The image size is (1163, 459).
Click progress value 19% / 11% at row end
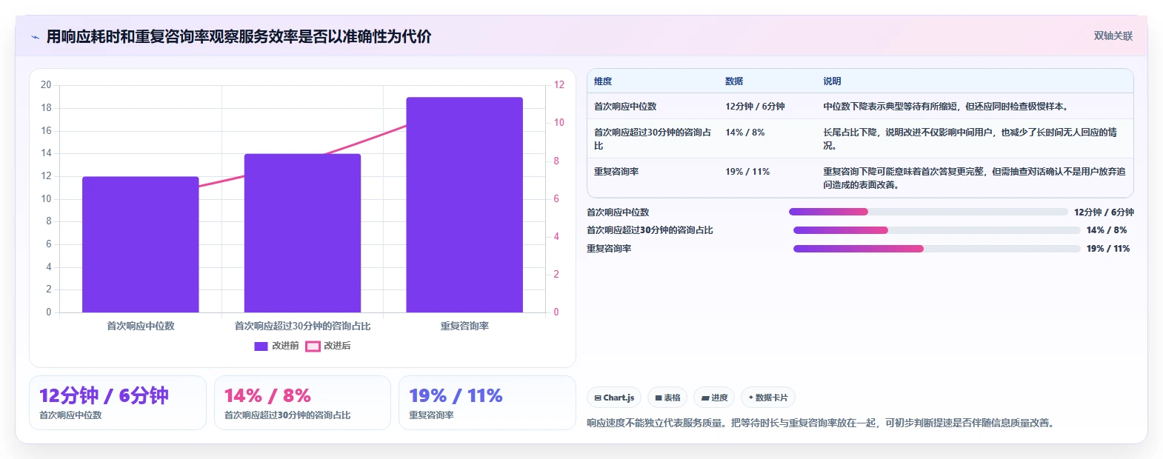1108,249
